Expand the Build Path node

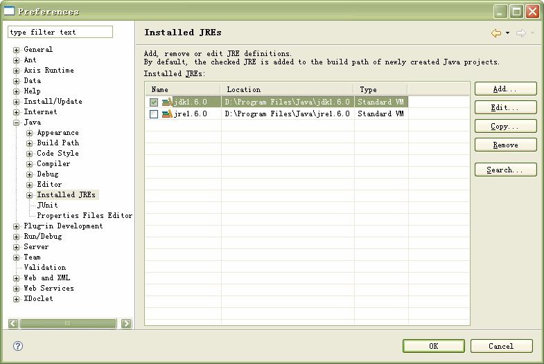(30, 143)
